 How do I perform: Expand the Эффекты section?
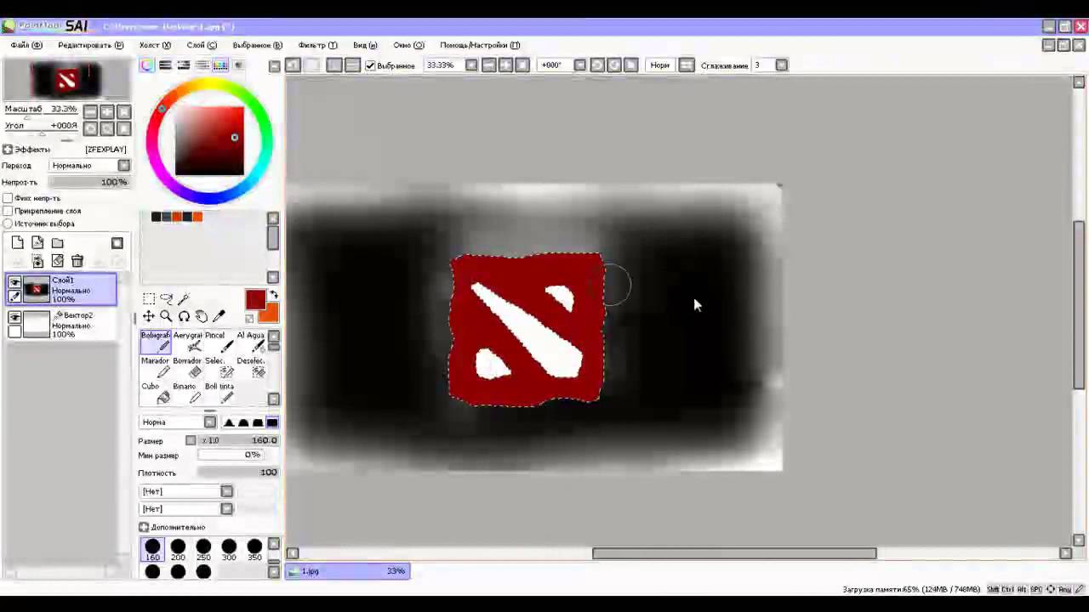point(8,150)
